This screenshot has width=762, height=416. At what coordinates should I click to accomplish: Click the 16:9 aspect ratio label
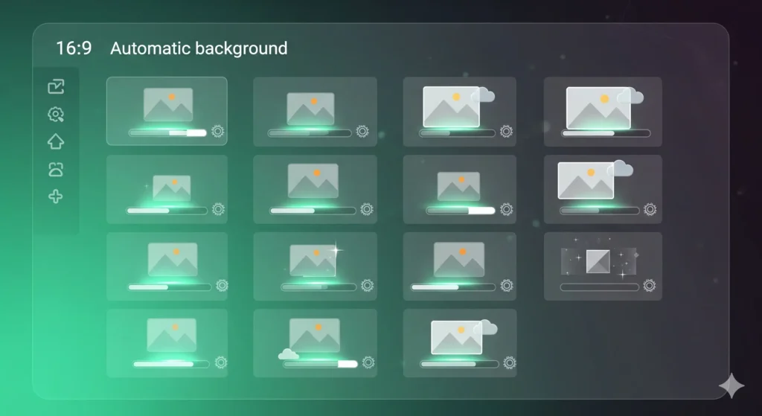[x=74, y=49]
